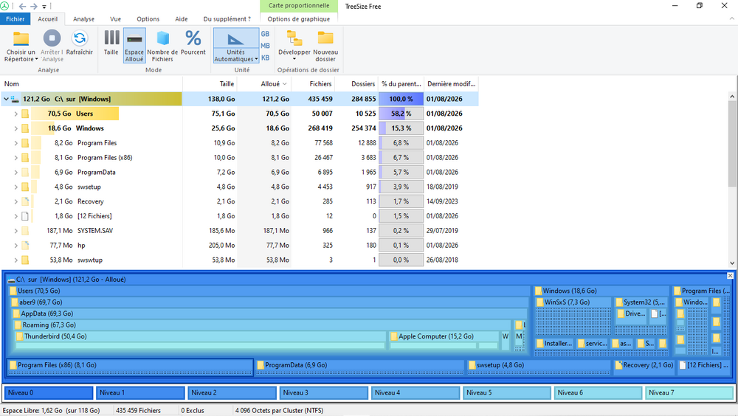Image resolution: width=738 pixels, height=416 pixels.
Task: Sort by the Fichiers column header
Action: point(313,84)
